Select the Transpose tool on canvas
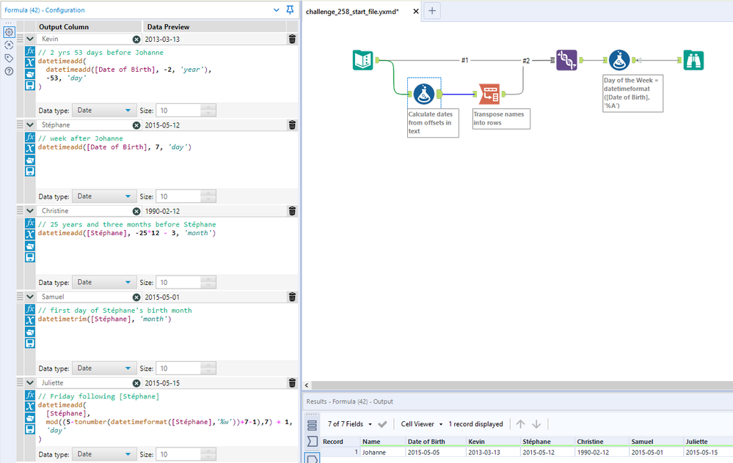Screen dimensions: 733x463 [489, 94]
